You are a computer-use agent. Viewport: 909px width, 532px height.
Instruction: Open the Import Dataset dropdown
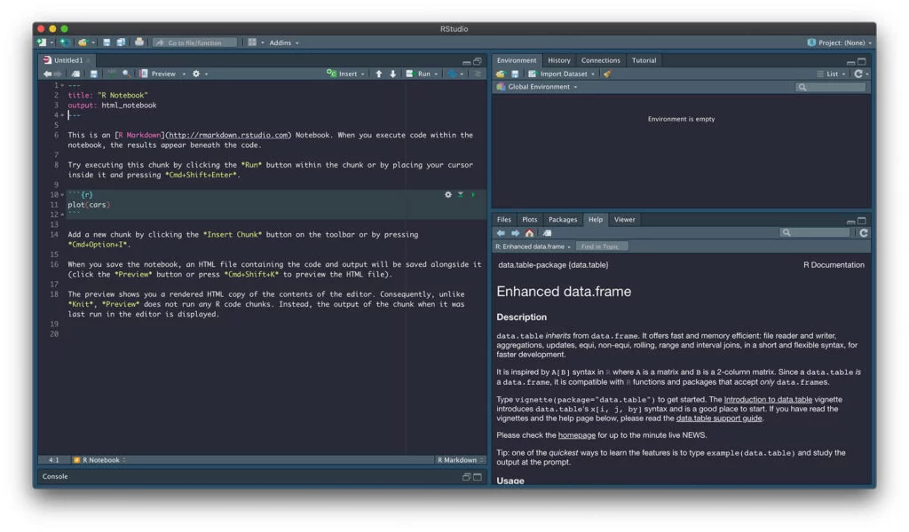(x=561, y=74)
